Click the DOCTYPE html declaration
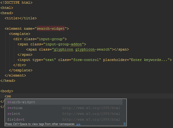173x128 pixels. click(17, 2)
